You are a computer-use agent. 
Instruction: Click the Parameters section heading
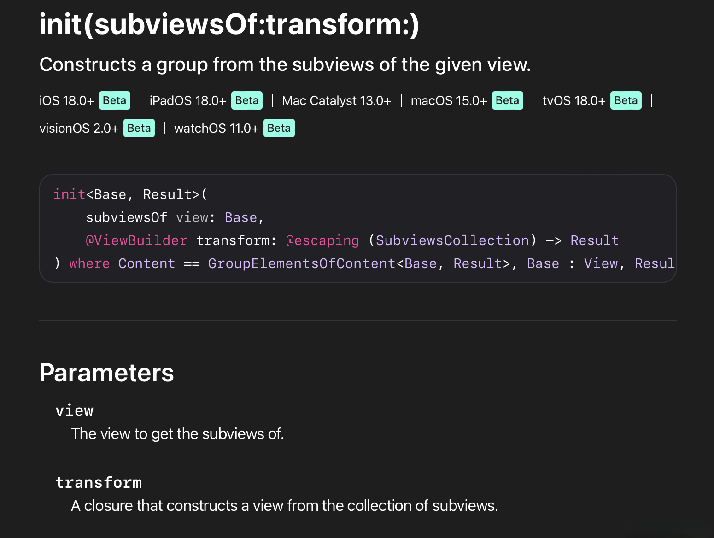[107, 373]
